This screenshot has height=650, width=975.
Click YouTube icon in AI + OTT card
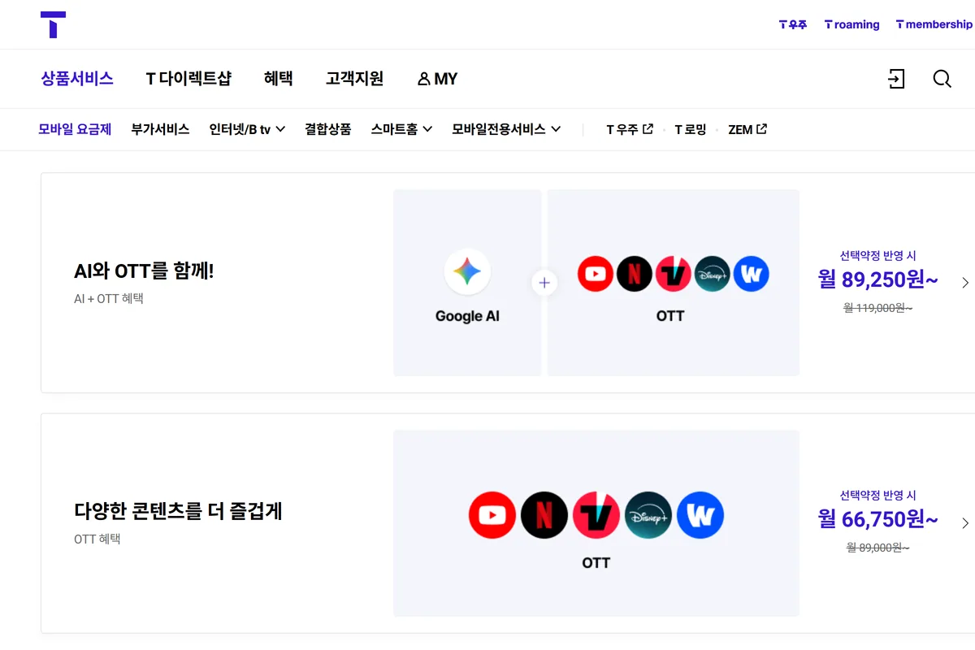tap(596, 275)
